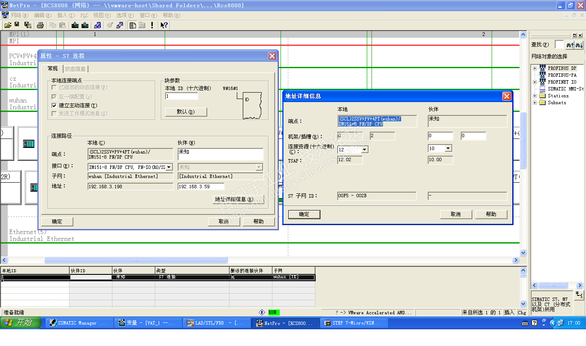Switch to STEP 7-Micro/WIN in the taskbar
Viewport: 586px width, 346px height.
point(354,323)
